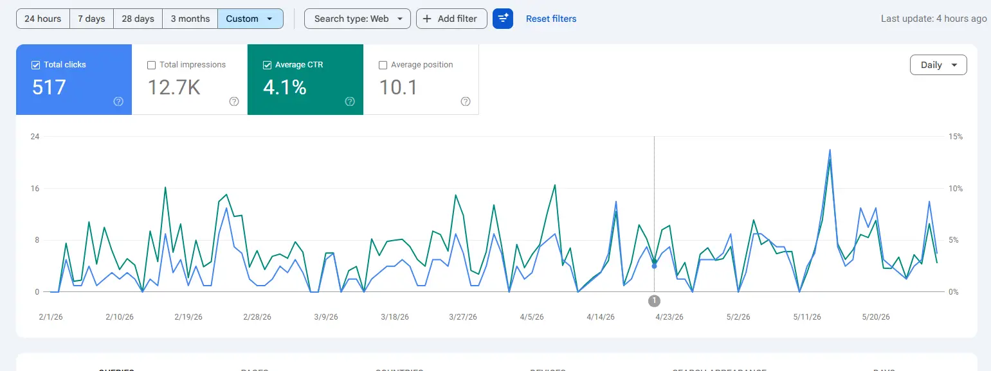The image size is (991, 371).
Task: Open help icon on Total clicks card
Action: [x=118, y=101]
